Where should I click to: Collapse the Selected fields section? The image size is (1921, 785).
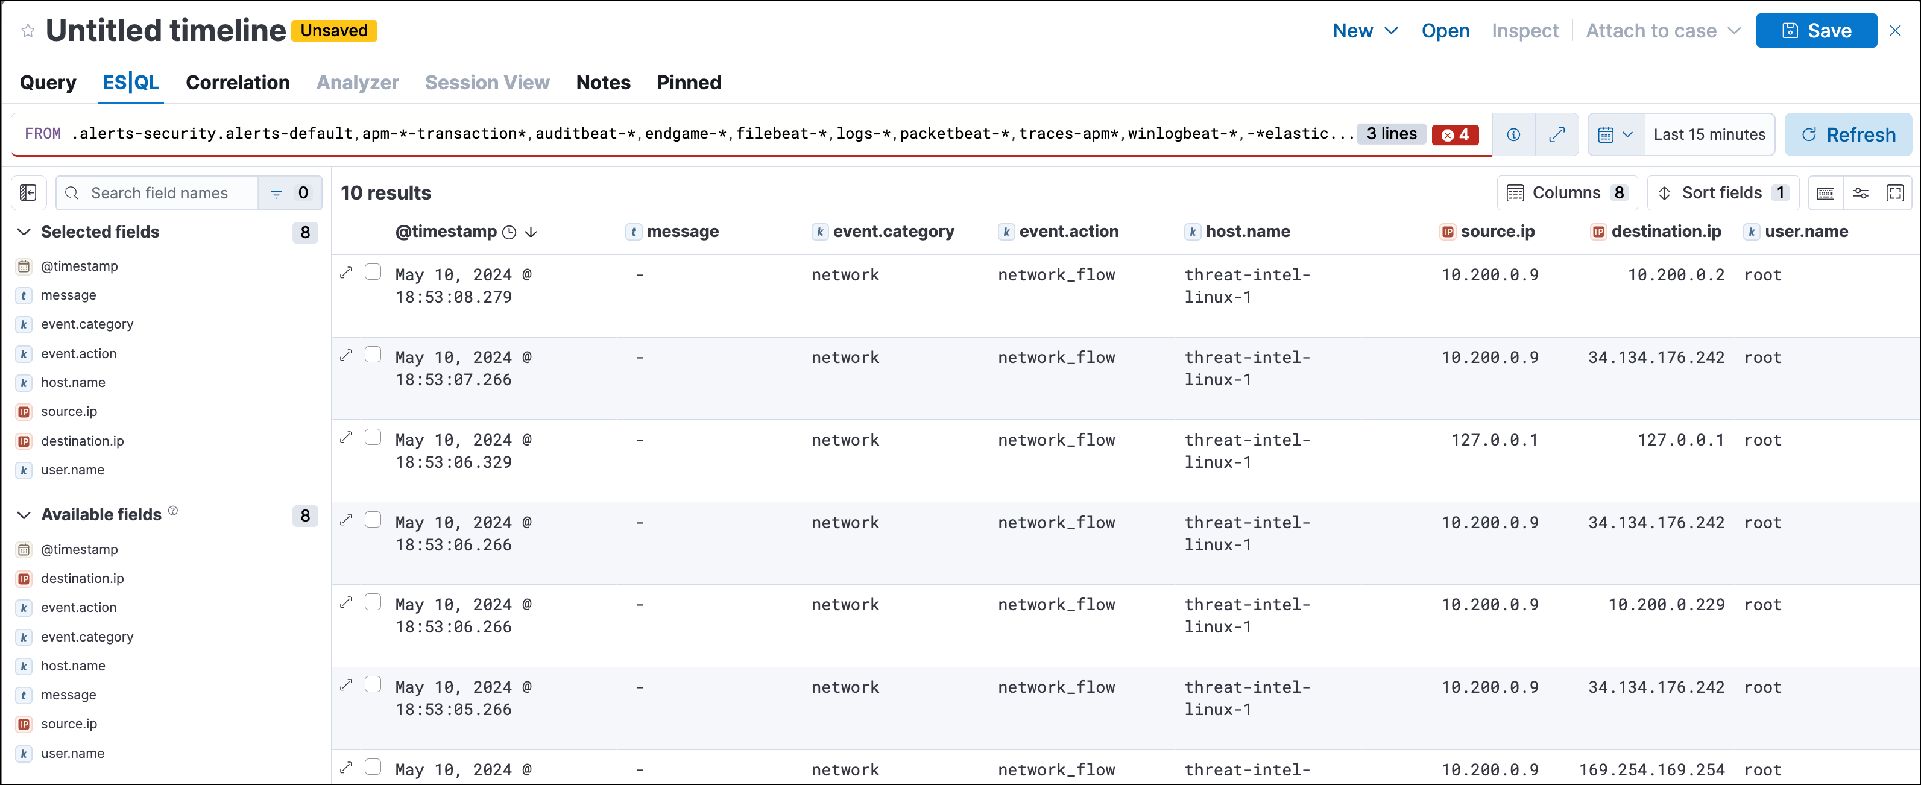point(27,232)
